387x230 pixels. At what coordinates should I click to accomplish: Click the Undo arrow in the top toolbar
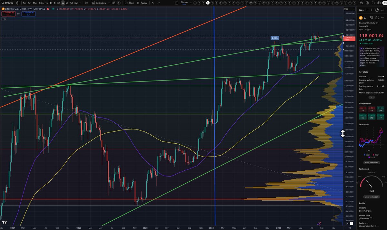(153, 3)
